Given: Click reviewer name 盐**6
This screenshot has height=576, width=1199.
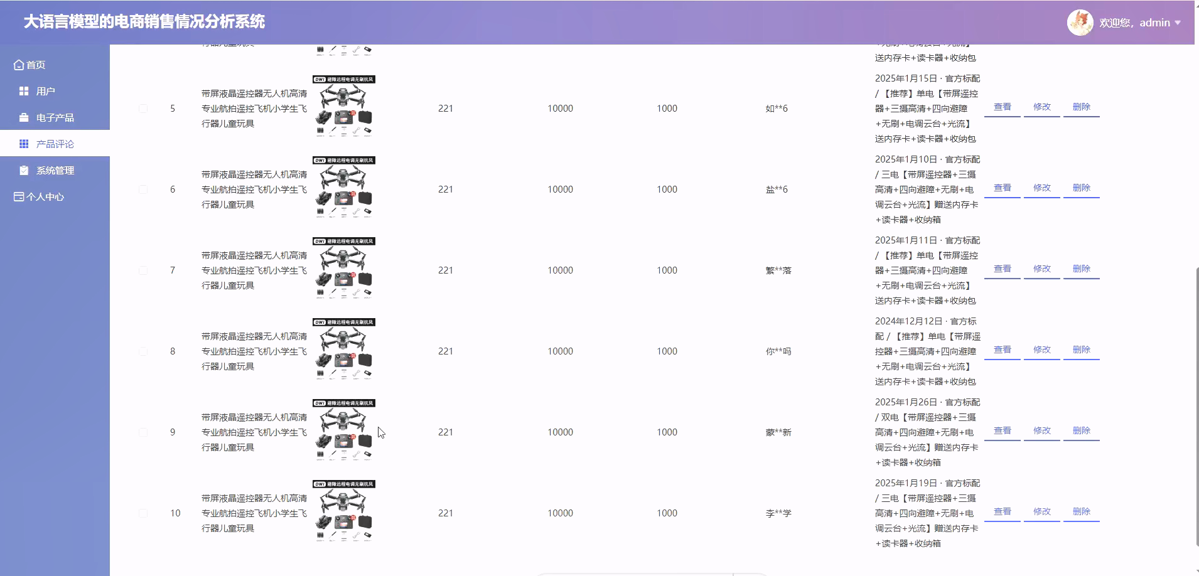Looking at the screenshot, I should [777, 189].
